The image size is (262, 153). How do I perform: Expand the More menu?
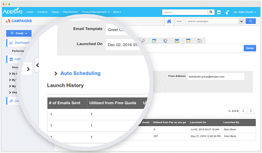pyautogui.click(x=117, y=12)
